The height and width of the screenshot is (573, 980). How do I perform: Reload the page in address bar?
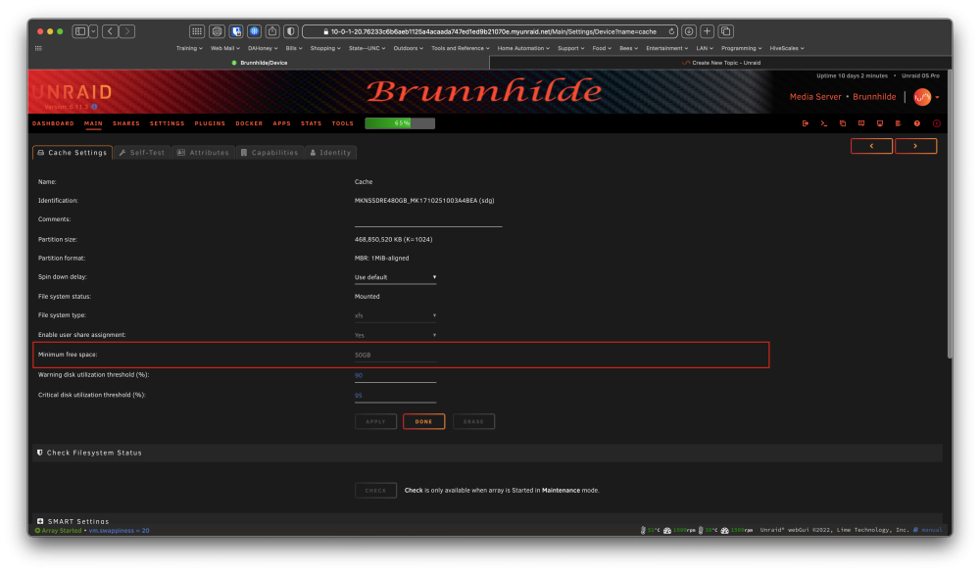[671, 31]
